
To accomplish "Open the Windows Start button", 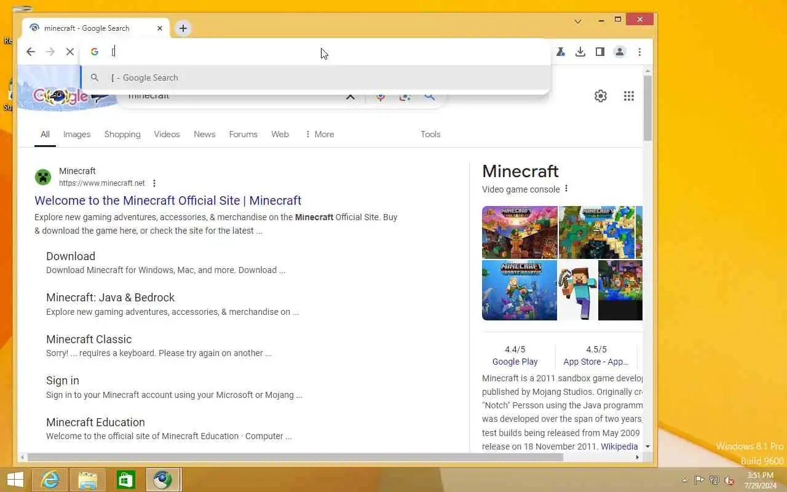I will (x=15, y=480).
